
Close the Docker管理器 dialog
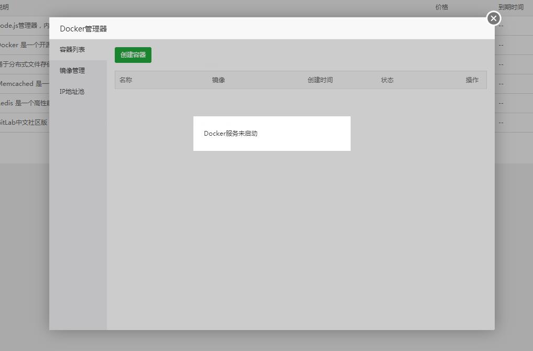[494, 18]
